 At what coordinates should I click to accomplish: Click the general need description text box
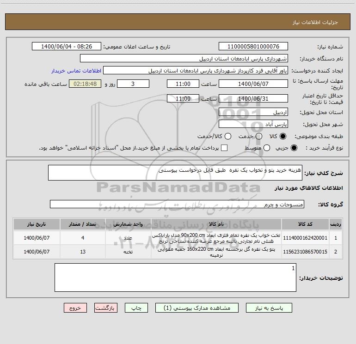click(x=175, y=173)
